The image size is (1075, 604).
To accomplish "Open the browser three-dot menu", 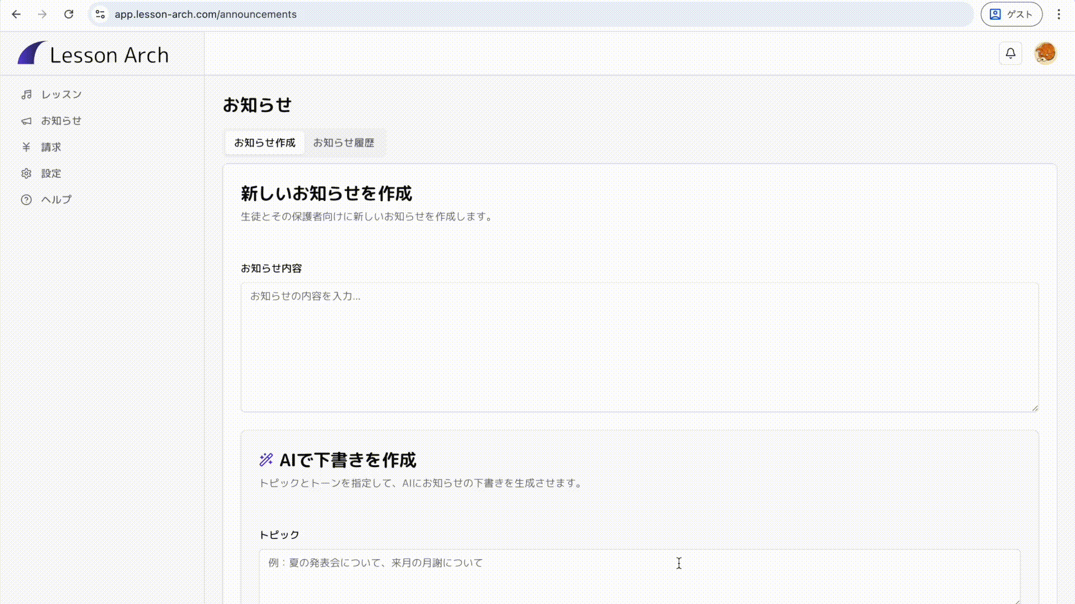I will pyautogui.click(x=1058, y=15).
